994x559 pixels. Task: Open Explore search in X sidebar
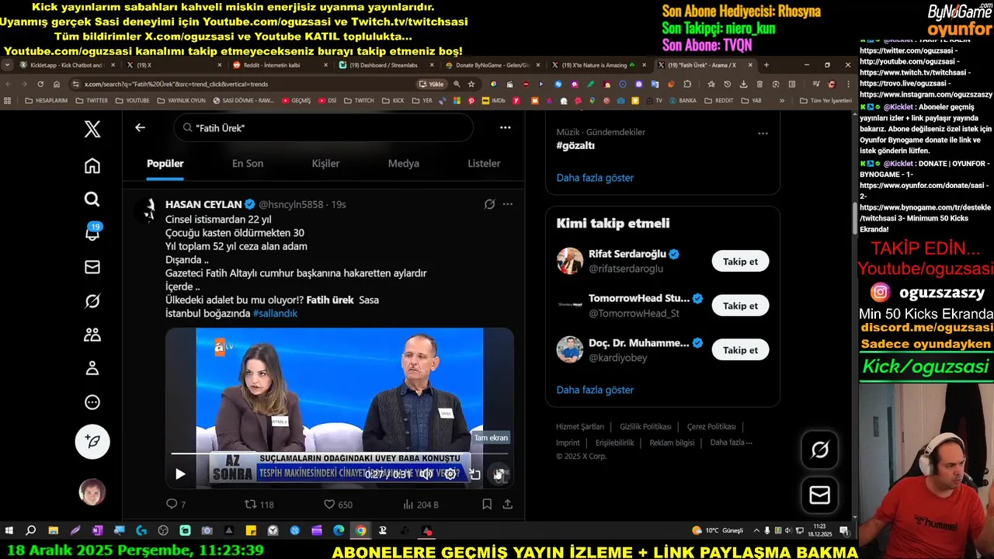tap(92, 200)
